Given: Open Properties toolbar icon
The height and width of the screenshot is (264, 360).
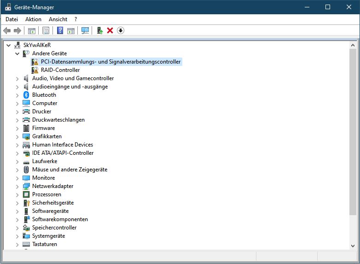Looking at the screenshot, I should coord(46,30).
